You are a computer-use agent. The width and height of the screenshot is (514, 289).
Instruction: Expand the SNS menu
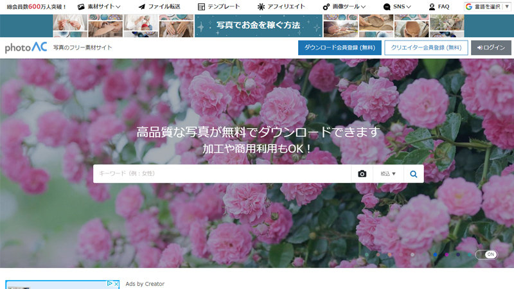(397, 7)
